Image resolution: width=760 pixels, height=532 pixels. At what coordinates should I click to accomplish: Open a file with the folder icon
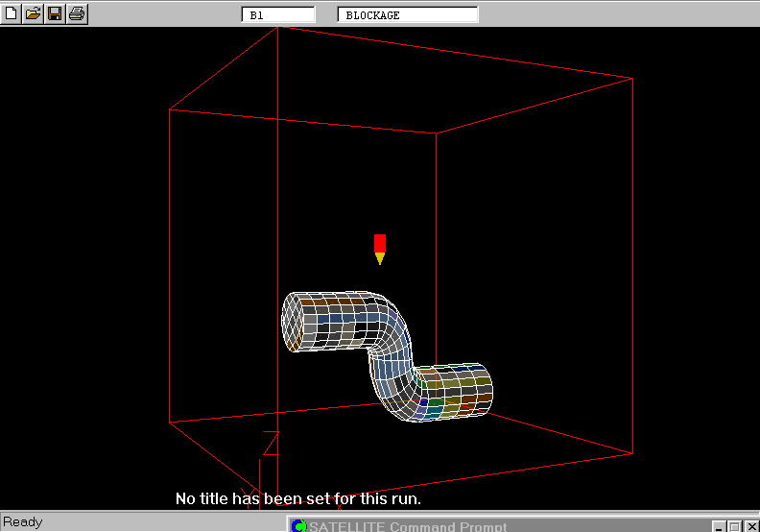tap(33, 13)
